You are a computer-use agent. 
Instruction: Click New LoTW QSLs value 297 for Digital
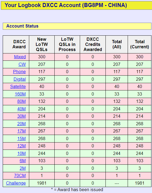42,79
